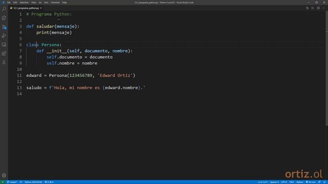This screenshot has width=328, height=184.
Task: Click on '__init__' method name
Action: pyautogui.click(x=57, y=51)
